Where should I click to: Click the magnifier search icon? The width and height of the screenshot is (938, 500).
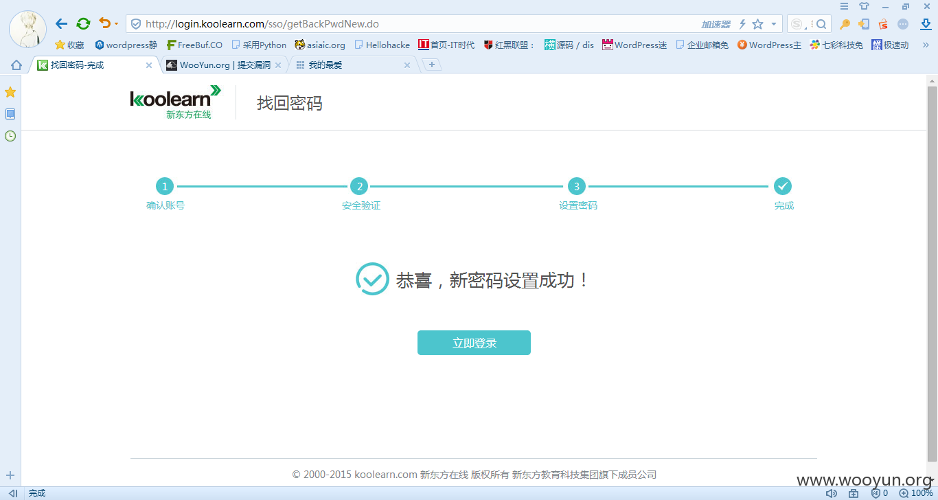coord(821,24)
